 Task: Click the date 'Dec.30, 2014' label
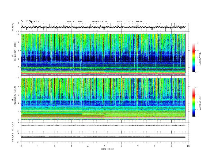point(75,21)
